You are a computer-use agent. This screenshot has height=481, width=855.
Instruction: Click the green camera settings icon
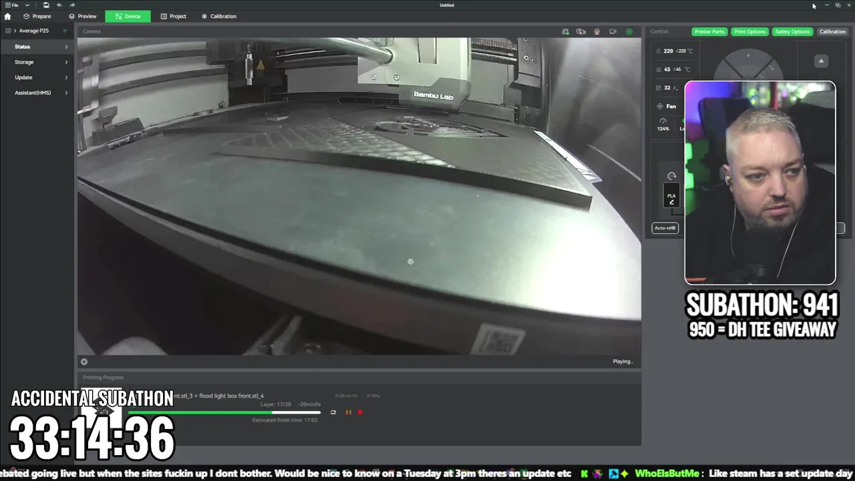click(x=629, y=31)
